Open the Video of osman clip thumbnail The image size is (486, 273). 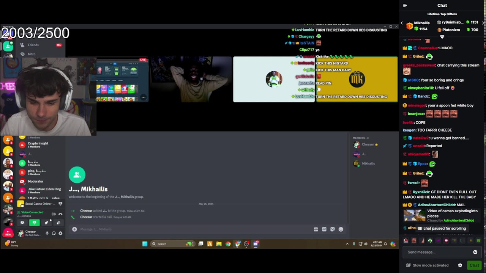[414, 215]
